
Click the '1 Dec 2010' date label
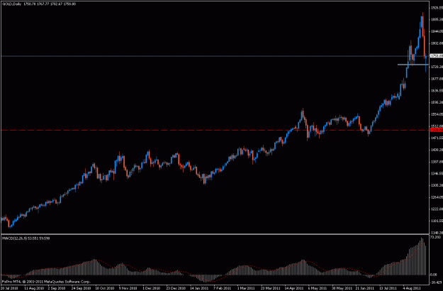click(151, 288)
